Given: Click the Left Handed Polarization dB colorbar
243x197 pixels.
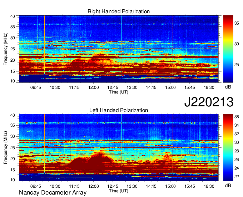Looking at the screenshot, I should click(228, 148).
